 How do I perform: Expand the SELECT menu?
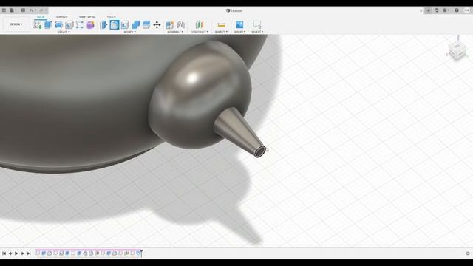pyautogui.click(x=257, y=32)
